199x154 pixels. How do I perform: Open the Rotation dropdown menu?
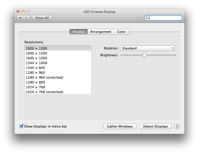(x=148, y=48)
